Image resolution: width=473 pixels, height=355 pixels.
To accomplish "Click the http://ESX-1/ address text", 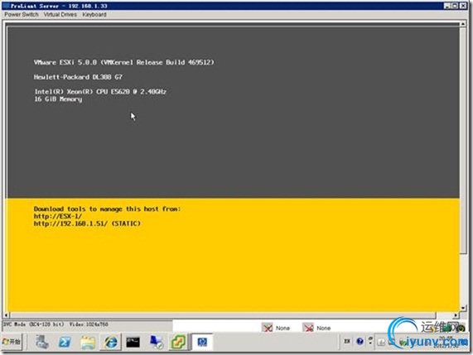I will click(x=58, y=216).
